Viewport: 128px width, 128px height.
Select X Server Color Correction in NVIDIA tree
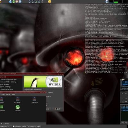pyautogui.click(x=8, y=79)
